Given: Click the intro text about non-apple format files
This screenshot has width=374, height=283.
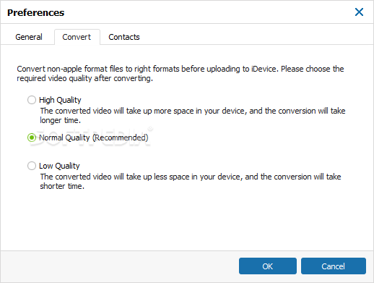Looking at the screenshot, I should (x=181, y=73).
